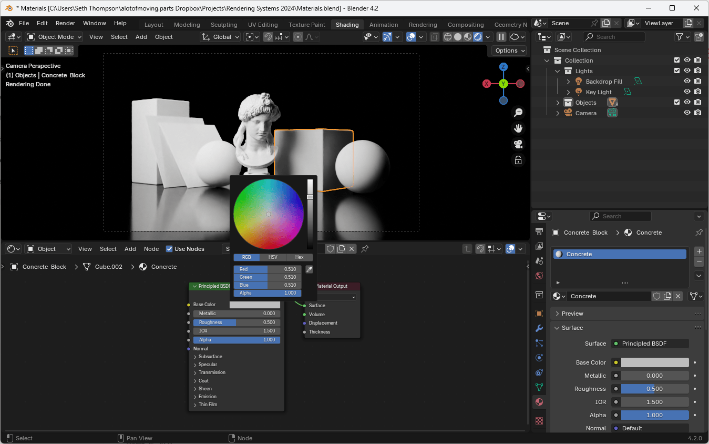The height and width of the screenshot is (444, 709).
Task: Switch to the Texture Paint workspace tab
Action: (x=307, y=25)
